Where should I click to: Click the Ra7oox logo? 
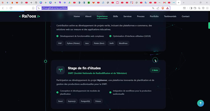pyautogui.click(x=29, y=16)
